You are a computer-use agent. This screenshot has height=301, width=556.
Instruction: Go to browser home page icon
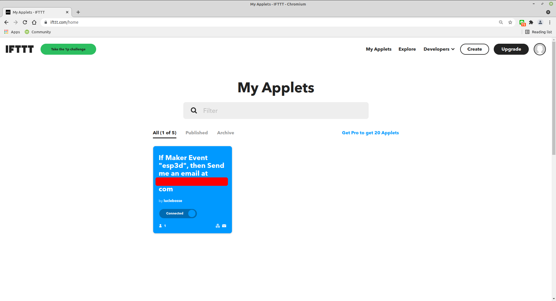(x=34, y=22)
